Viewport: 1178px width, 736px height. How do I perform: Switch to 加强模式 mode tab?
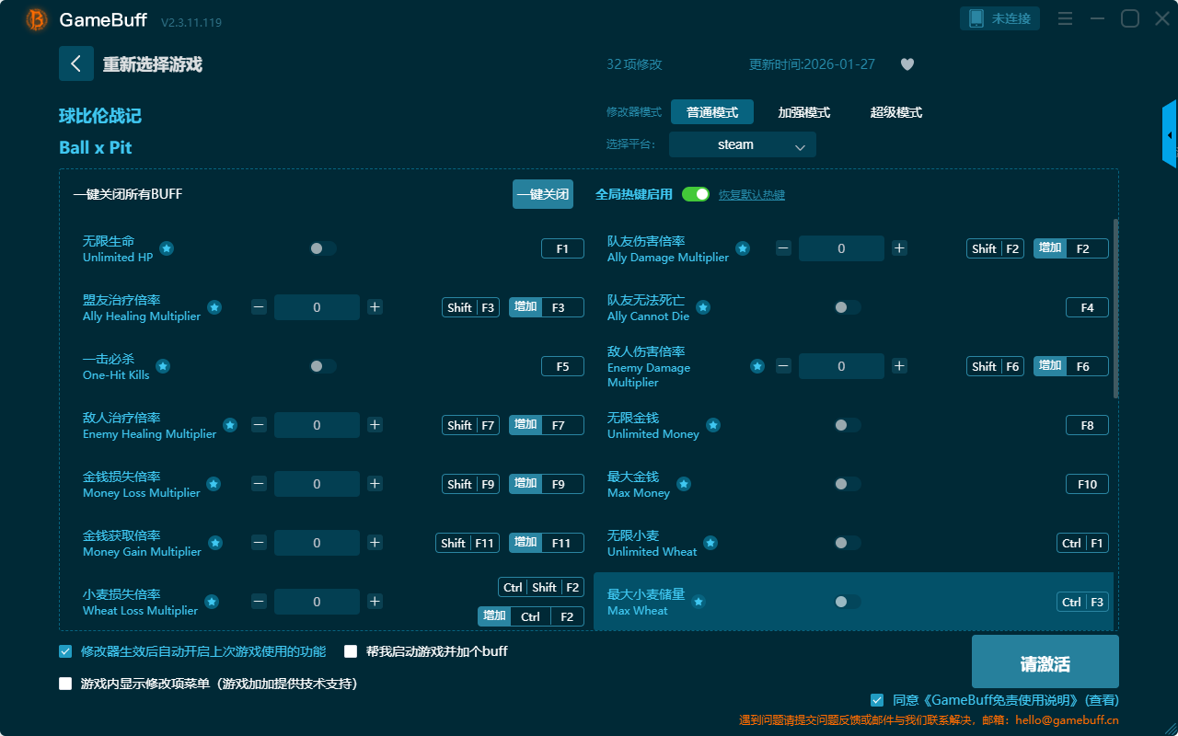tap(803, 112)
